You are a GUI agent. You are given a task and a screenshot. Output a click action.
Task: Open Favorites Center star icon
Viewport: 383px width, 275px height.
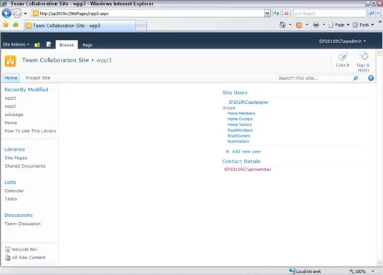tap(6, 24)
